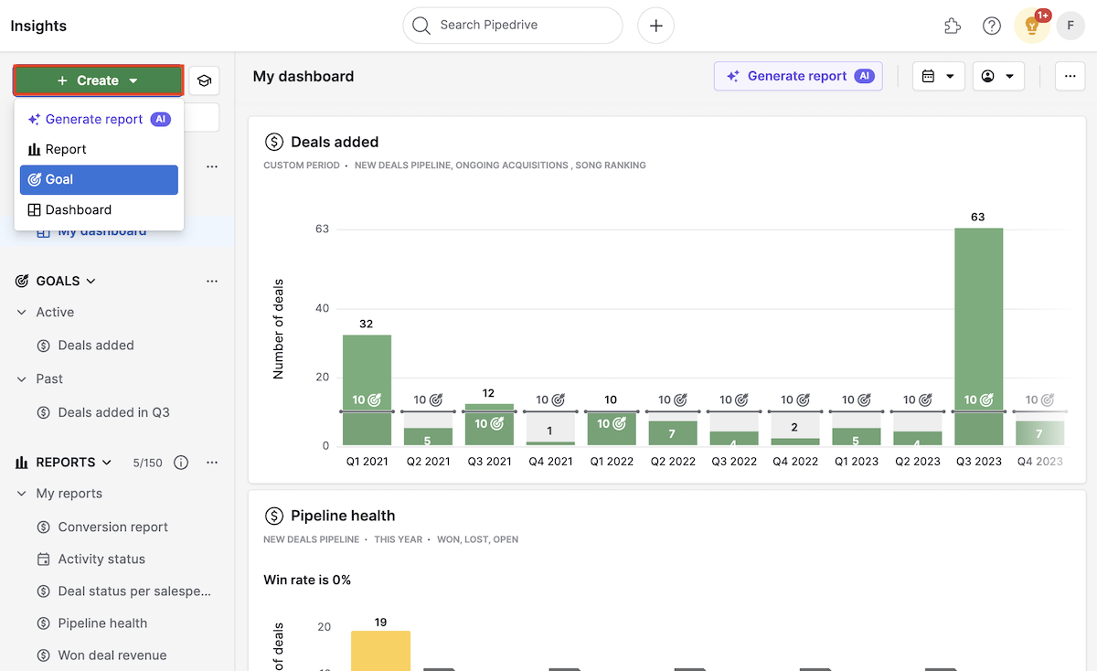Screen dimensions: 1097x671
Task: Open the Conversion report
Action: click(112, 527)
